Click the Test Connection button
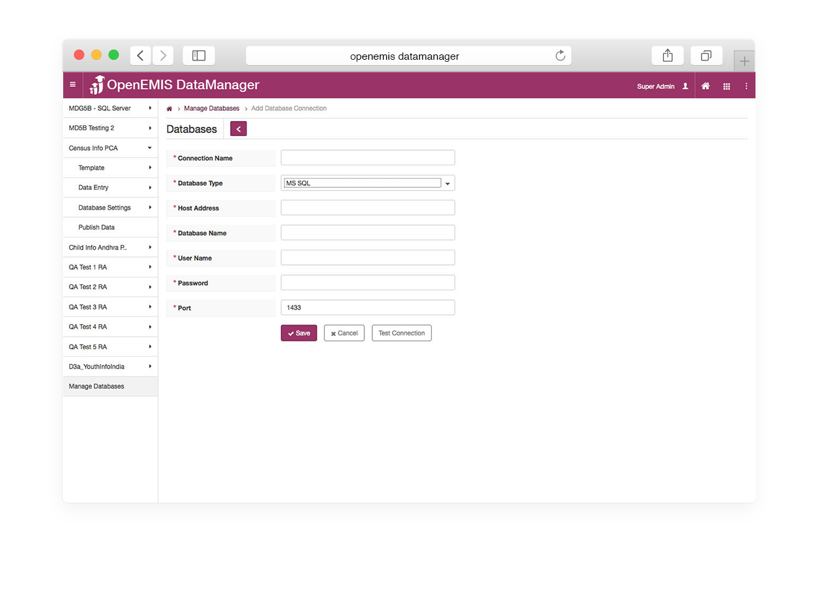 pos(402,333)
